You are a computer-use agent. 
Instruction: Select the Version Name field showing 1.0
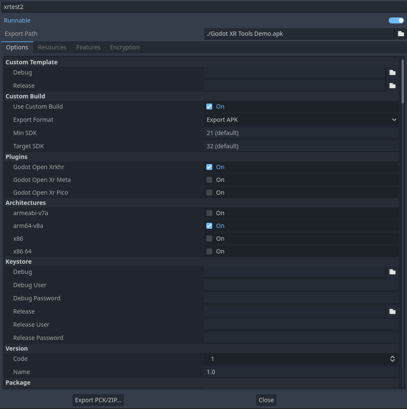coord(298,372)
